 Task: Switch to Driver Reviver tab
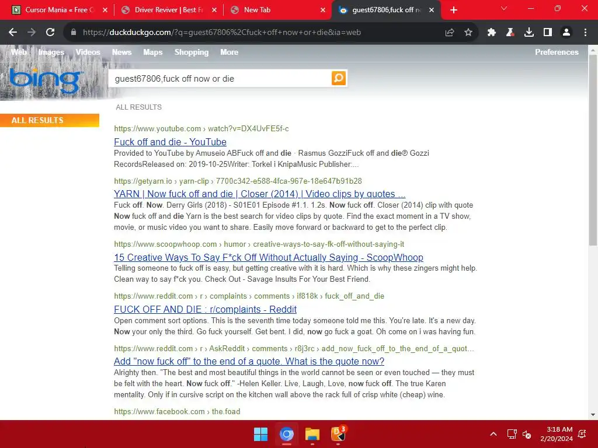coord(168,10)
